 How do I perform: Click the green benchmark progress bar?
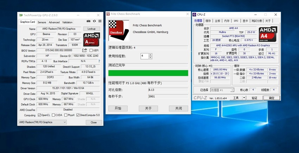(148, 73)
